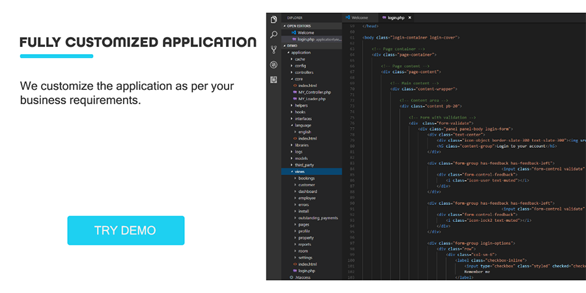Viewport: 586px width, 293px height.
Task: Collapse the DEMO project section
Action: tap(291, 46)
